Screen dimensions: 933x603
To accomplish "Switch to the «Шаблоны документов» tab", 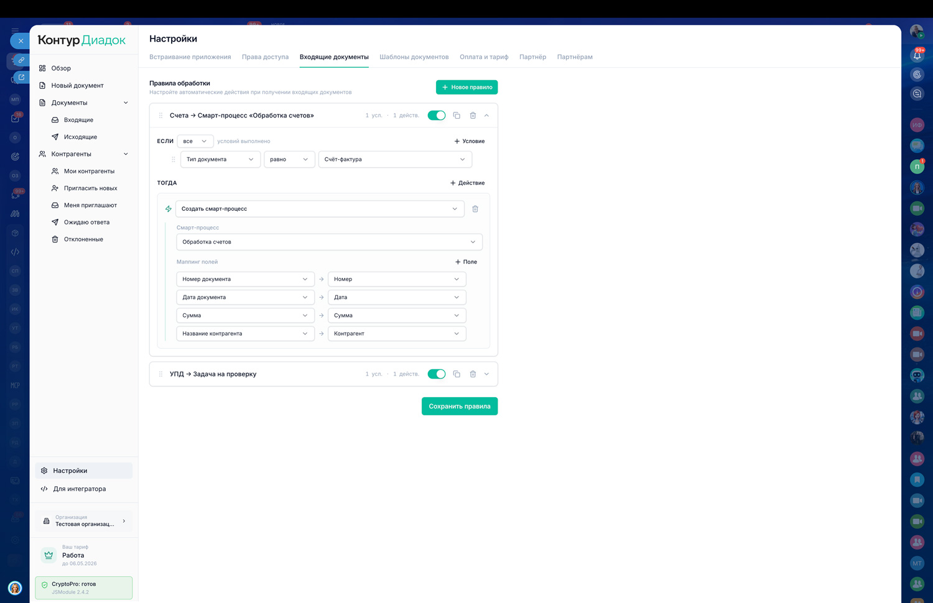I will pyautogui.click(x=414, y=57).
